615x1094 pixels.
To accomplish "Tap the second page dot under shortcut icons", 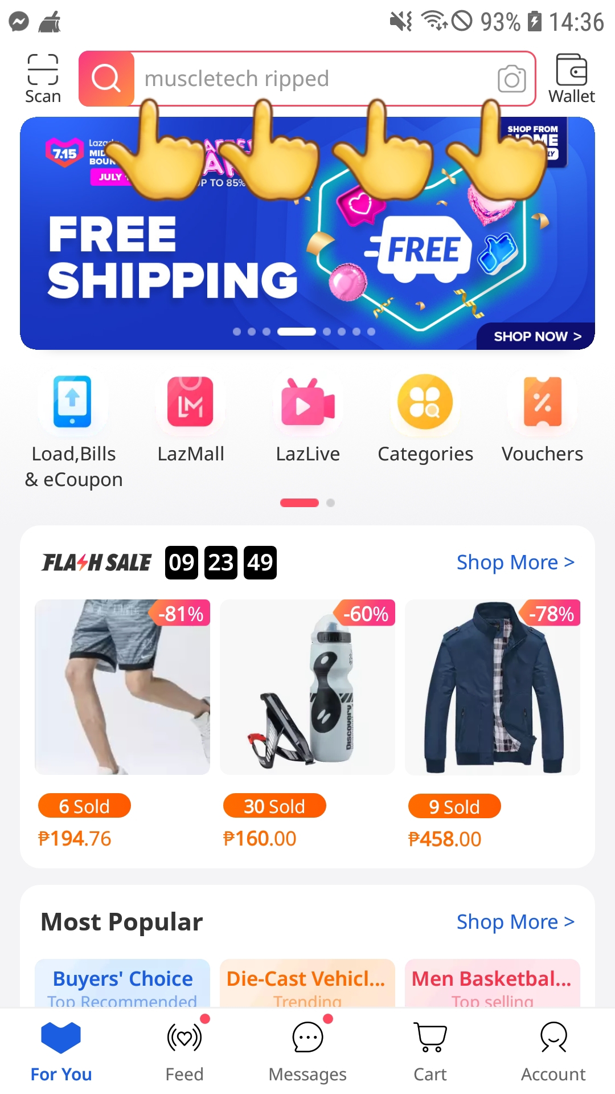I will (331, 503).
